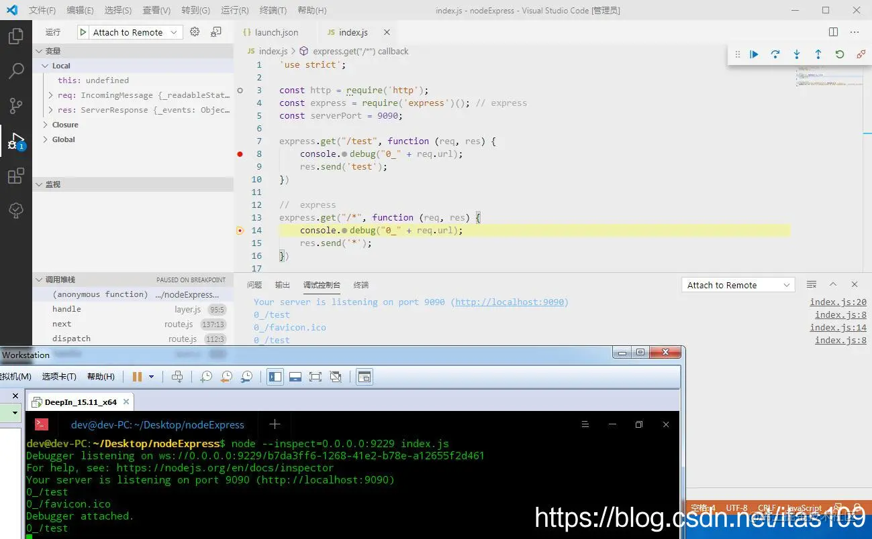Disconnect the debugger

point(861,54)
